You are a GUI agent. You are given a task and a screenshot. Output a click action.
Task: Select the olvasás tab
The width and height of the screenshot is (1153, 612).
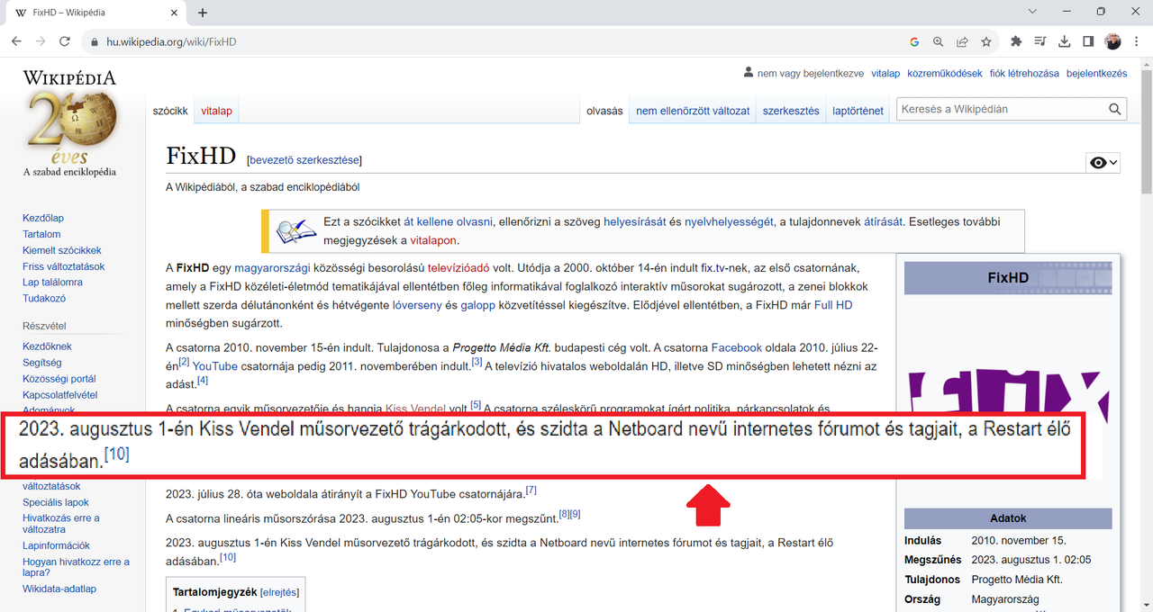(x=604, y=111)
